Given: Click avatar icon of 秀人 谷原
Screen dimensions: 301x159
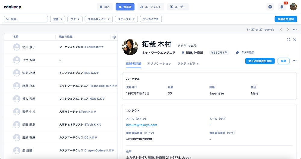Looking at the screenshot, I should pos(17,99).
